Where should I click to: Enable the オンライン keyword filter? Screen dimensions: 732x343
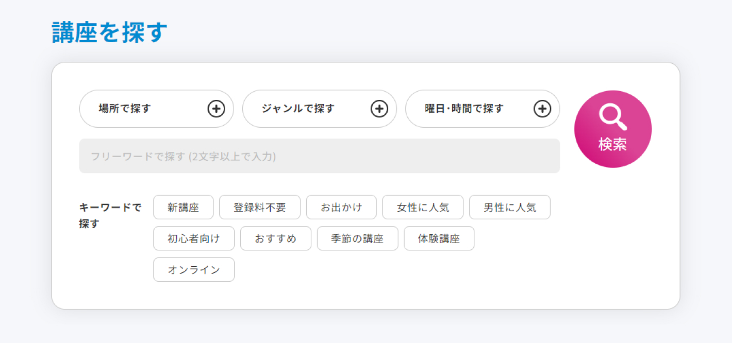(194, 270)
